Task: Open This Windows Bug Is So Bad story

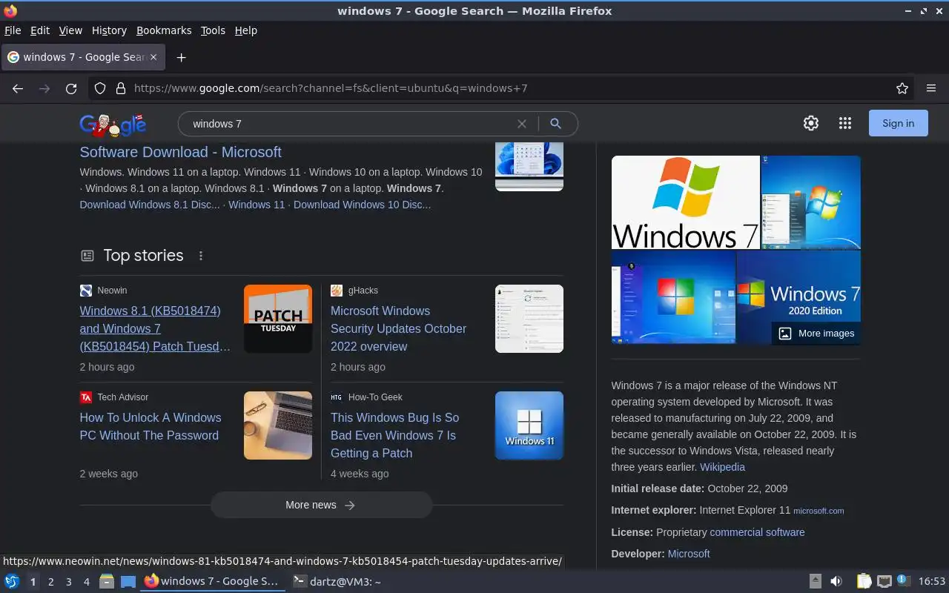Action: point(394,435)
